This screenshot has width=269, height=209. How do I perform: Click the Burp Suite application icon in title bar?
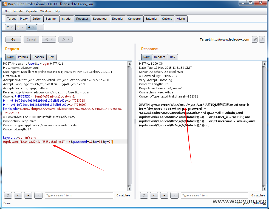coord(5,4)
